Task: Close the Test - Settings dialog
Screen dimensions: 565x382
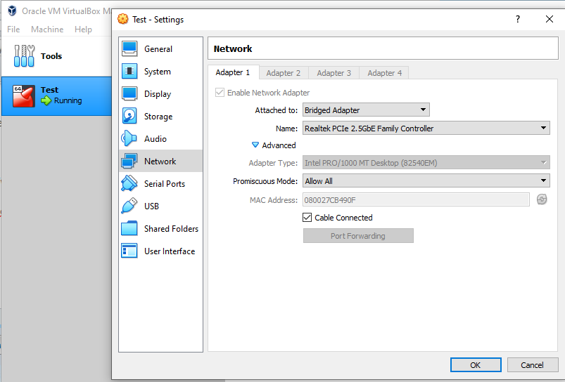Action: [x=549, y=19]
